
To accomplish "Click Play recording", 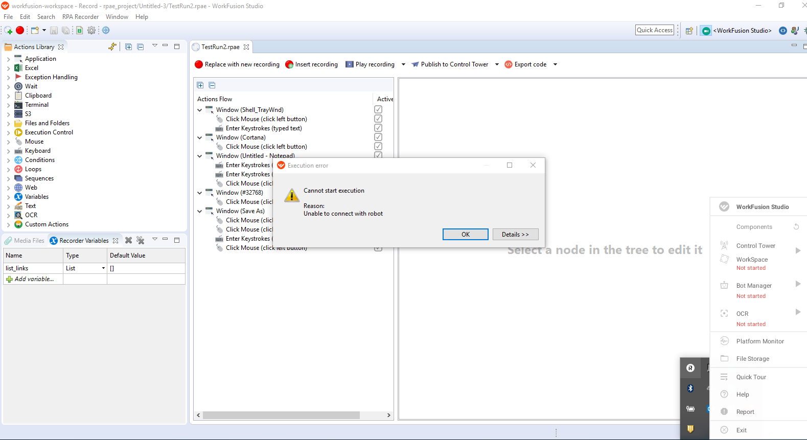I will (x=370, y=64).
